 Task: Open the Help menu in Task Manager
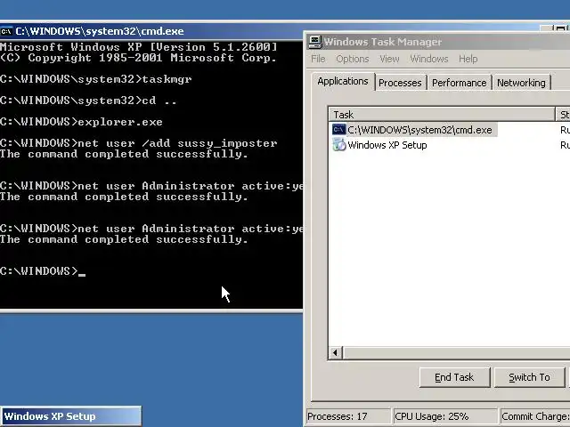tap(468, 59)
